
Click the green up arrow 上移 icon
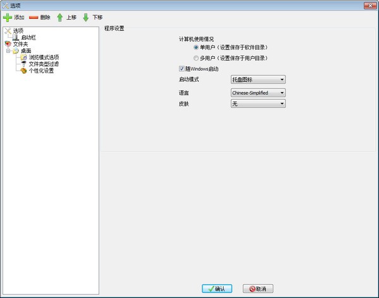60,17
